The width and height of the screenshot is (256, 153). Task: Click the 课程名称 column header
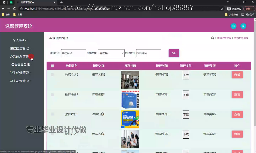(x=99, y=66)
